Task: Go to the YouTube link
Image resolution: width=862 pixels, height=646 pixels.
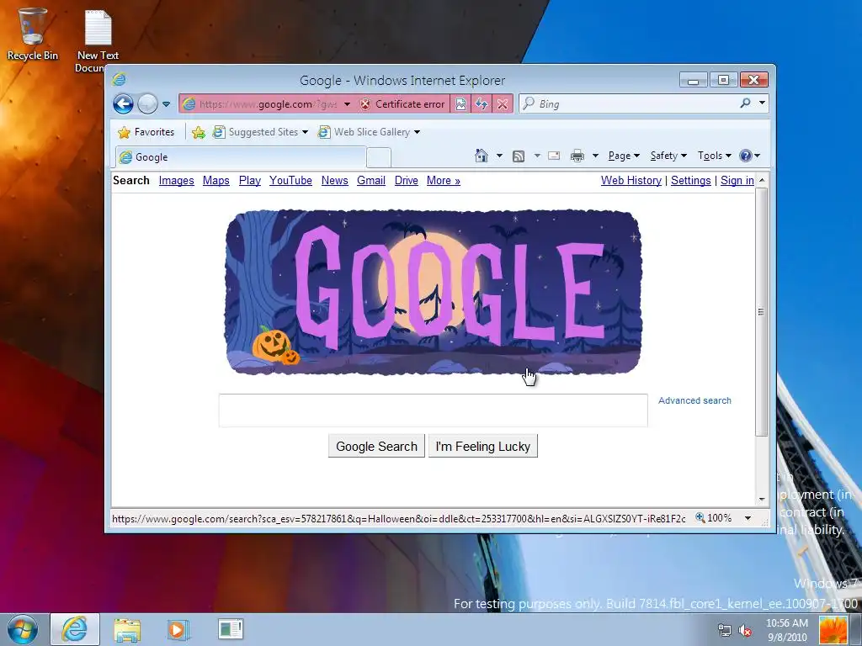Action: [x=290, y=181]
